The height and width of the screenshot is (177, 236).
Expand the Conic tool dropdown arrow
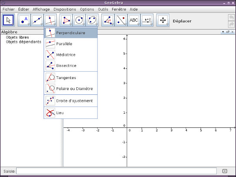click(96, 24)
